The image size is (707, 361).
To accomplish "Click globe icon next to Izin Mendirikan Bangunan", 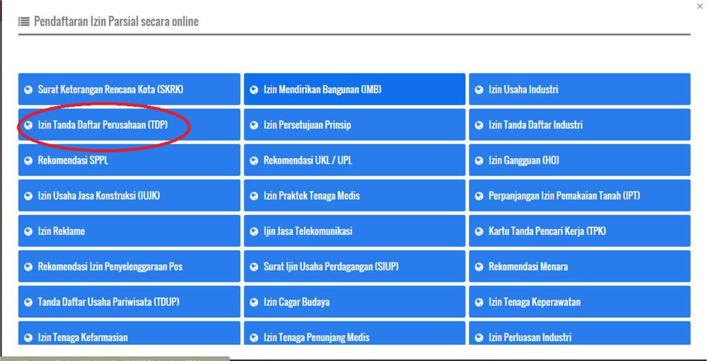I will click(254, 90).
